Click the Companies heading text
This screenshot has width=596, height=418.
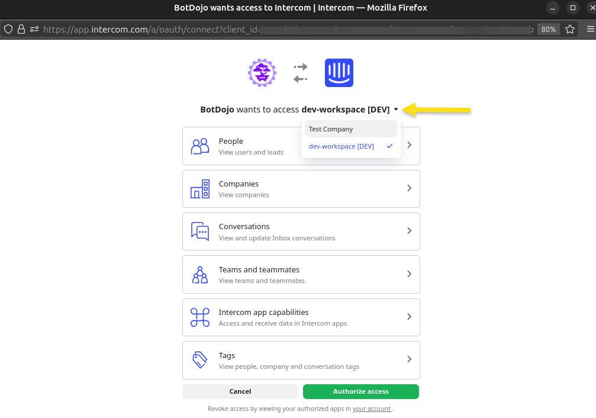pos(239,184)
